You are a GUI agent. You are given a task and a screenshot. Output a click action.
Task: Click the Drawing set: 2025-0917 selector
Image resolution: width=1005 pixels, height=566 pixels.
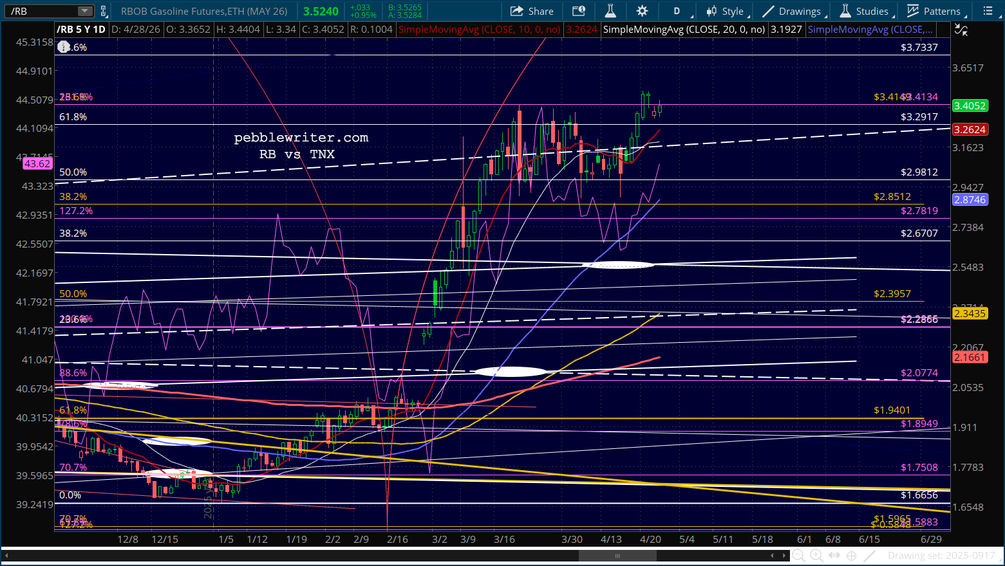[941, 556]
